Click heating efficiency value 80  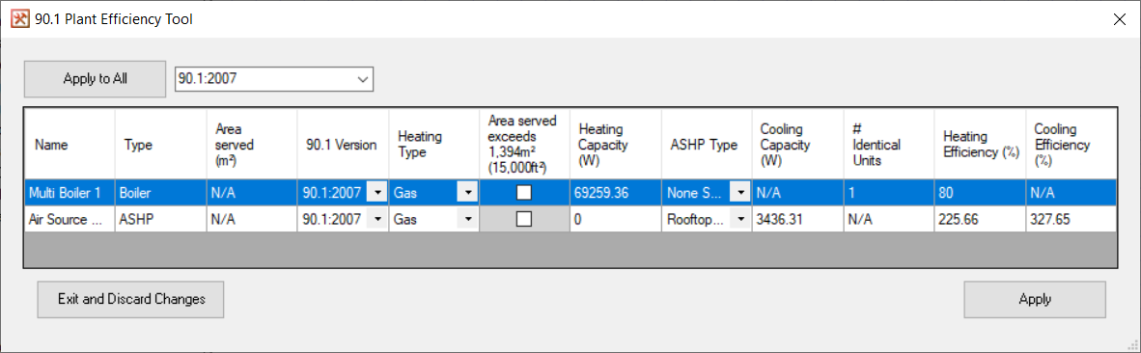pos(980,193)
